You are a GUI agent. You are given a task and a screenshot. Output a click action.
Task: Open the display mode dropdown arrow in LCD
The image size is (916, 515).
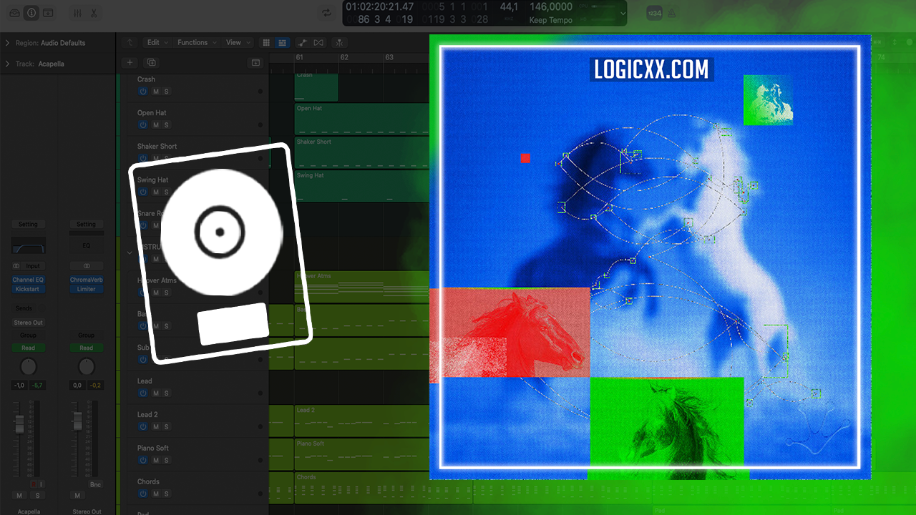(x=623, y=14)
